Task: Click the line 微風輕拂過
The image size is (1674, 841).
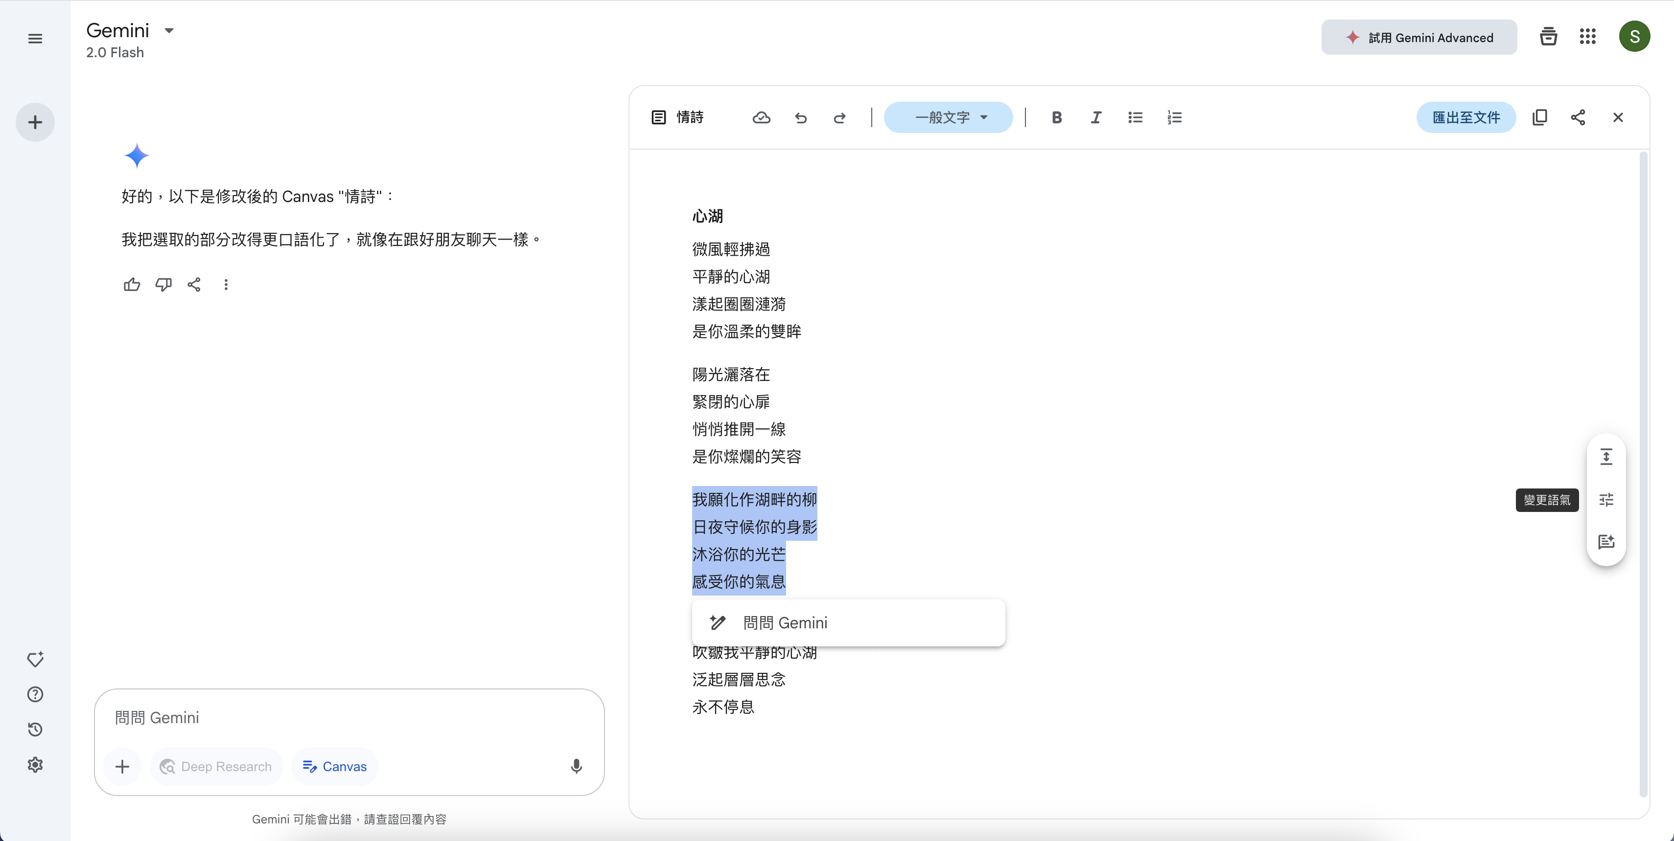Action: coord(731,249)
